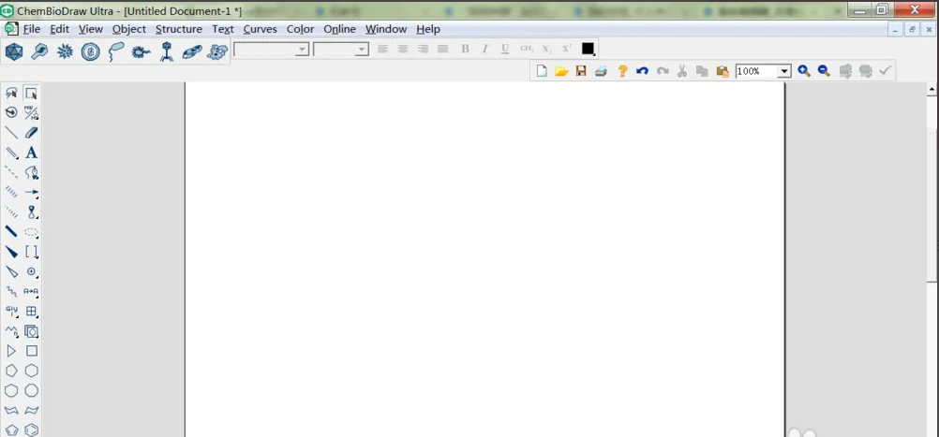Image resolution: width=939 pixels, height=437 pixels.
Task: Open the Structure menu
Action: [178, 29]
